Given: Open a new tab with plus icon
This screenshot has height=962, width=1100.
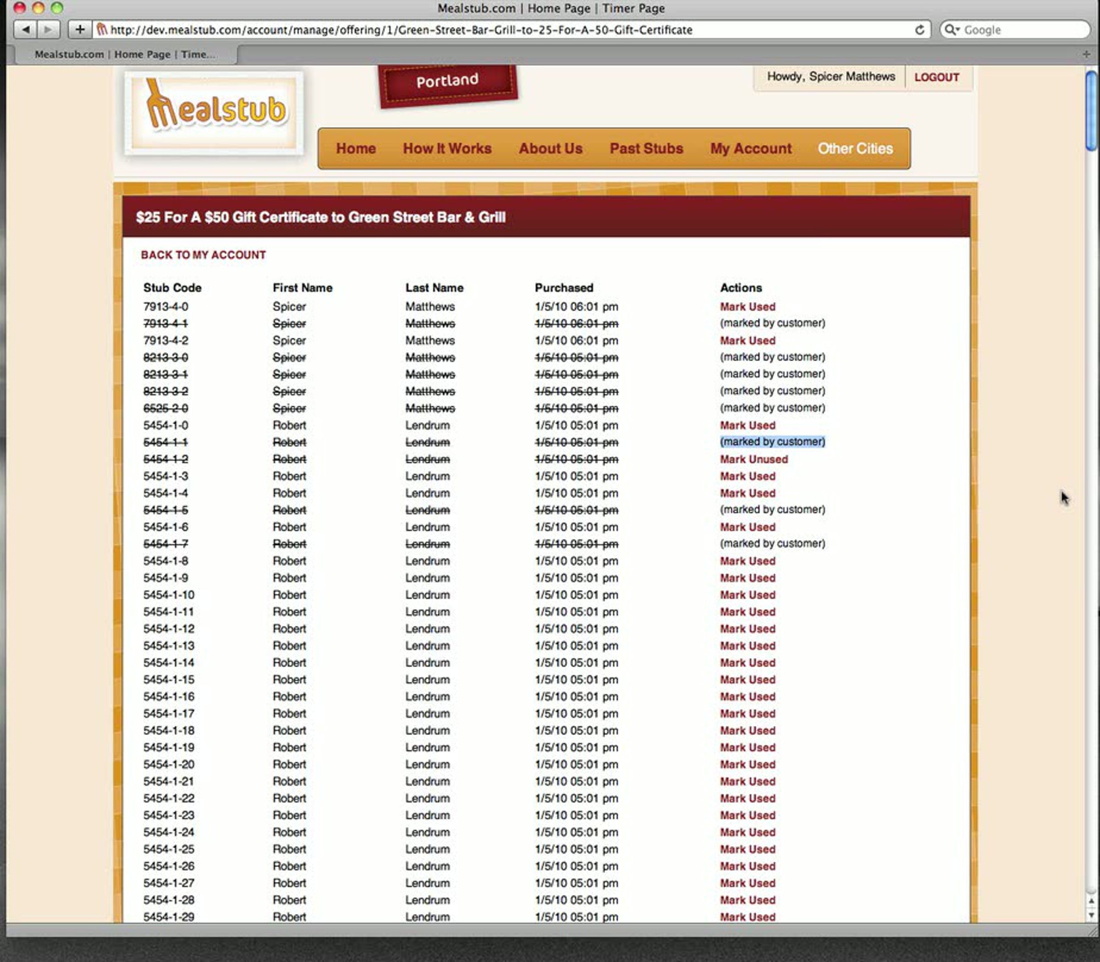Looking at the screenshot, I should [x=1086, y=54].
